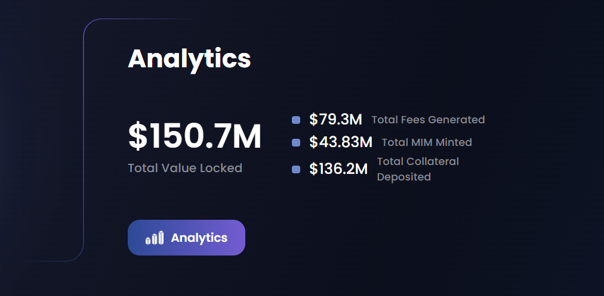Click bullet square beside $79.3M
Viewport: 604px width, 296px height.
[x=296, y=120]
